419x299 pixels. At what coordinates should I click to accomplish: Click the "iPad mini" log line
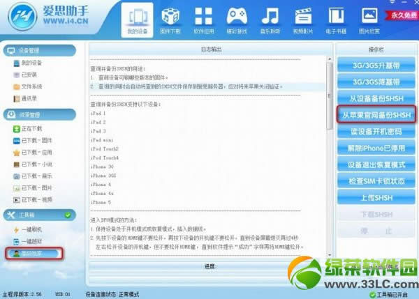pyautogui.click(x=102, y=140)
